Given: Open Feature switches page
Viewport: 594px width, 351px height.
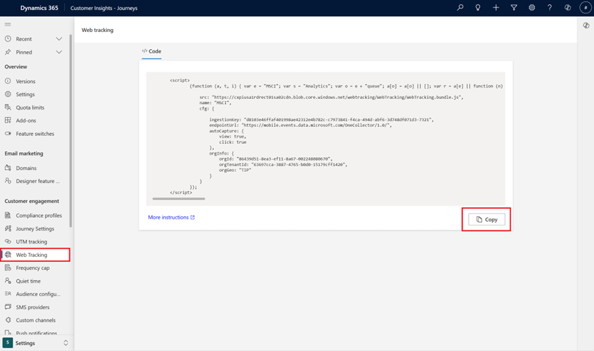Looking at the screenshot, I should [x=35, y=134].
